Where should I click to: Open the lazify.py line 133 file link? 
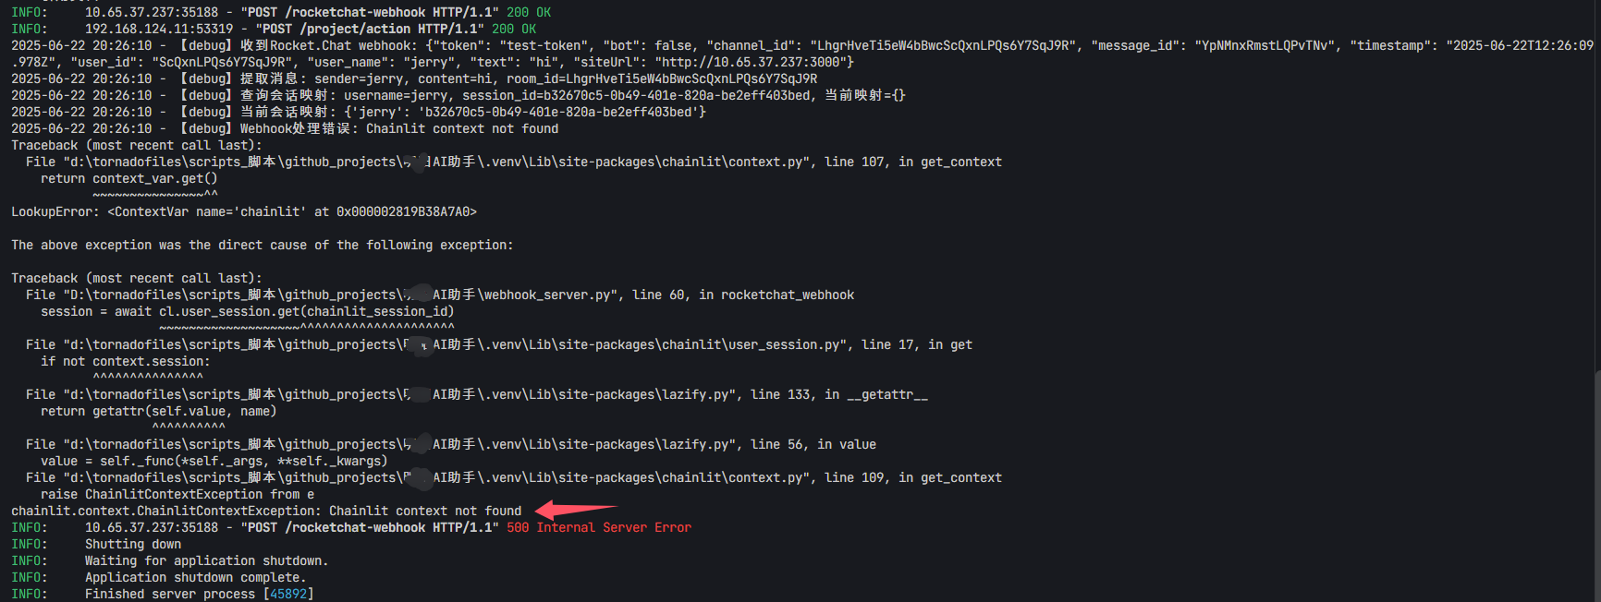(x=399, y=394)
